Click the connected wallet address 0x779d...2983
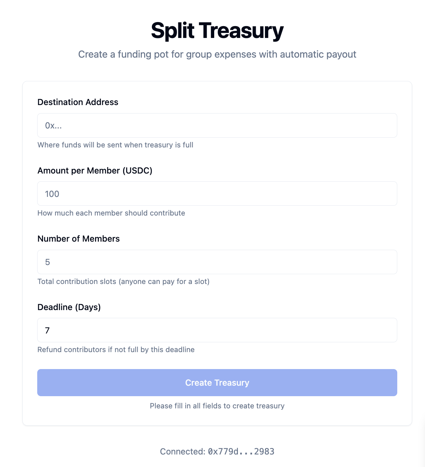Viewport: 425px width, 467px height. [217, 451]
